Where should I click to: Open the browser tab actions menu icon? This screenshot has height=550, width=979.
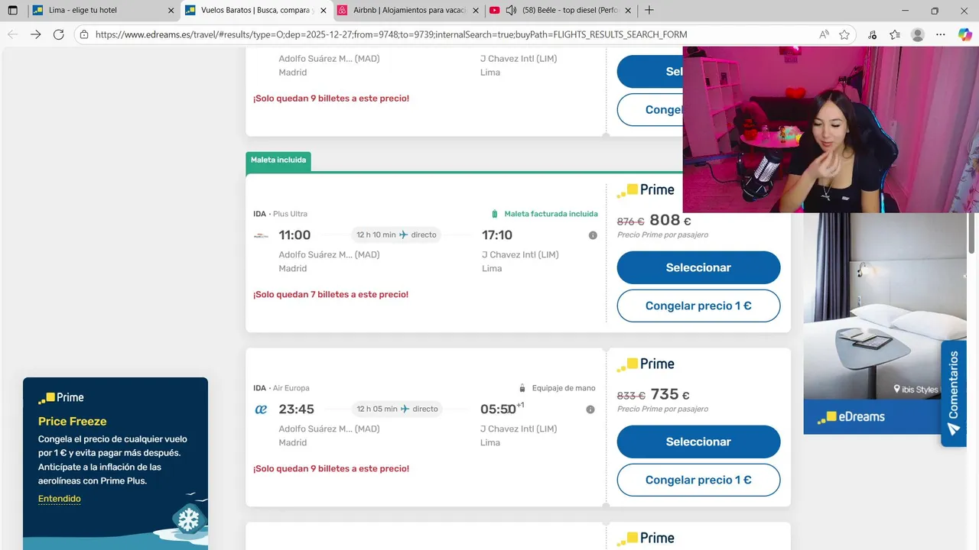click(12, 11)
